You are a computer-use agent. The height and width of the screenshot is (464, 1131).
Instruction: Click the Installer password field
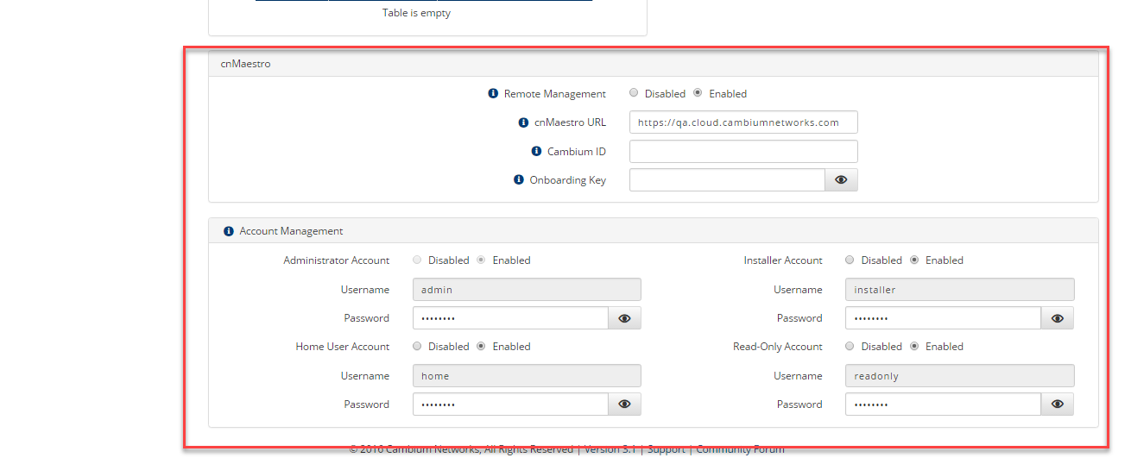click(944, 318)
